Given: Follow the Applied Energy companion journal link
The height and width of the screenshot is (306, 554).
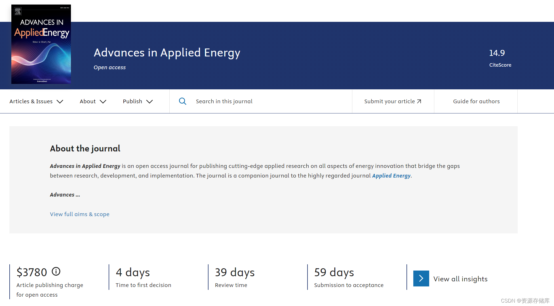Looking at the screenshot, I should click(391, 176).
